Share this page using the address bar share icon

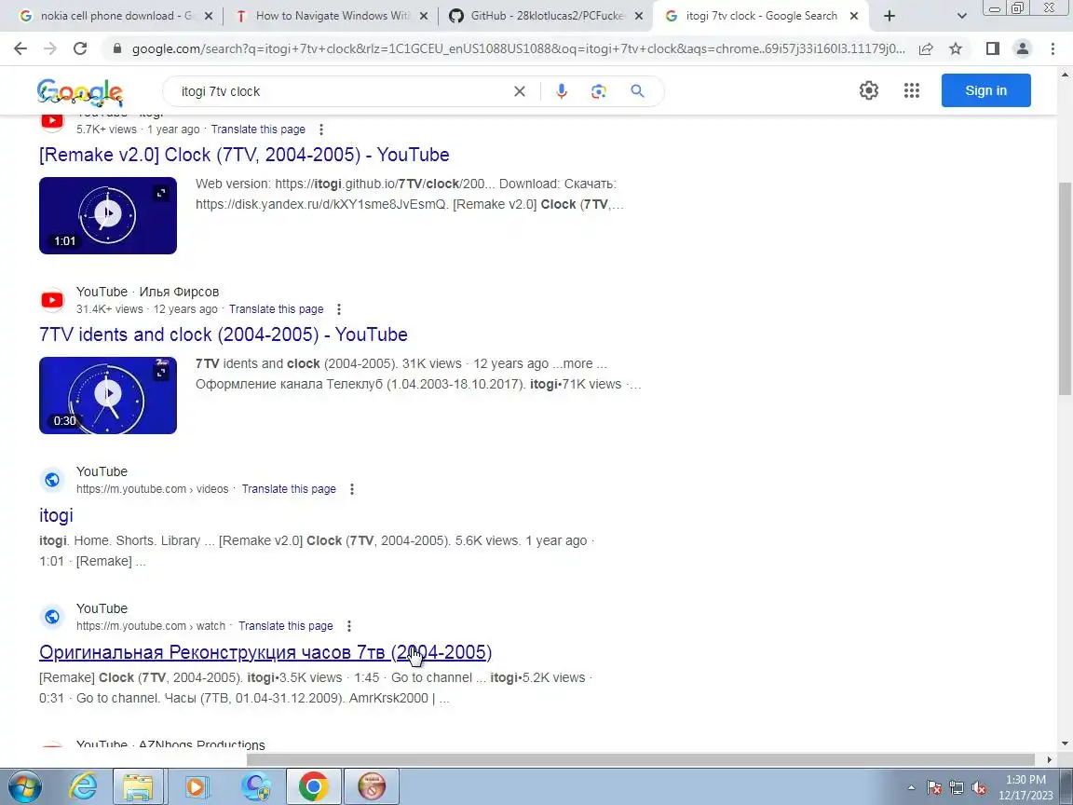click(926, 48)
